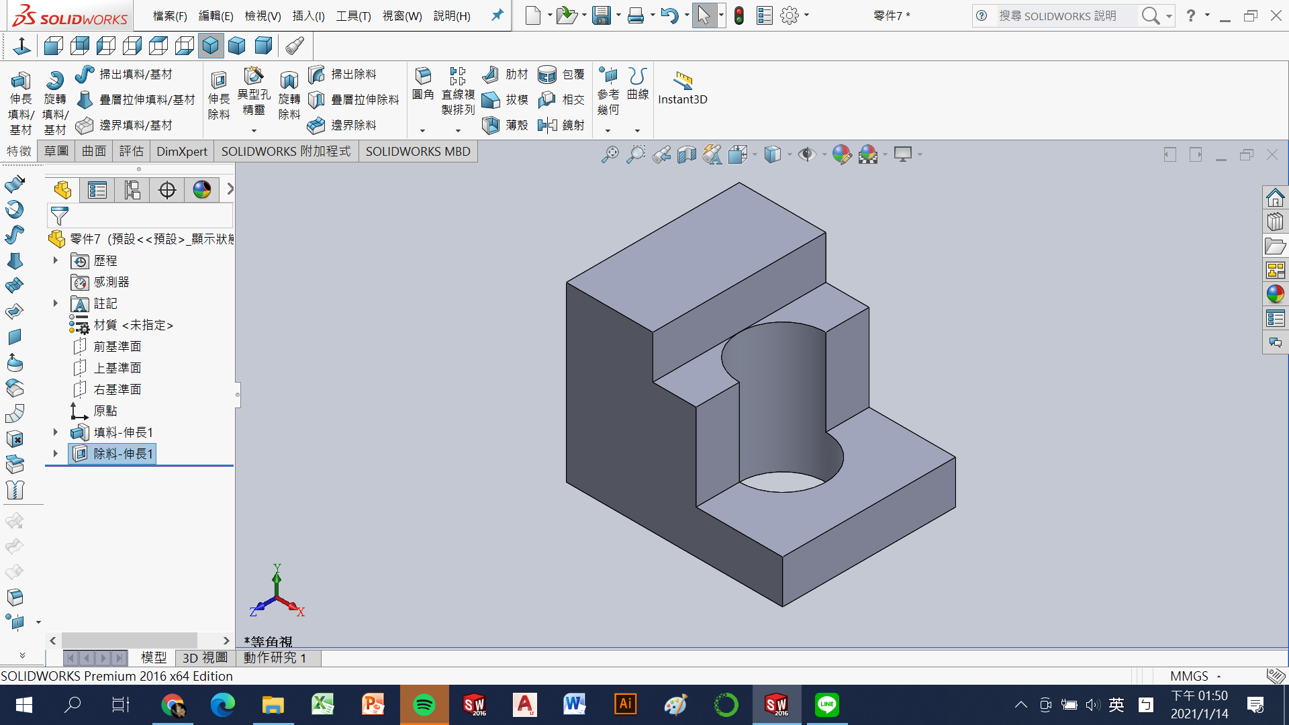Click the DisplayManager color sphere icon
The height and width of the screenshot is (725, 1289).
(x=202, y=190)
